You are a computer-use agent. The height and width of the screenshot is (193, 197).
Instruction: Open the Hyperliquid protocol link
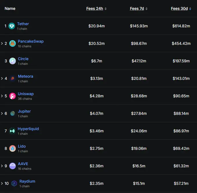click(28, 129)
